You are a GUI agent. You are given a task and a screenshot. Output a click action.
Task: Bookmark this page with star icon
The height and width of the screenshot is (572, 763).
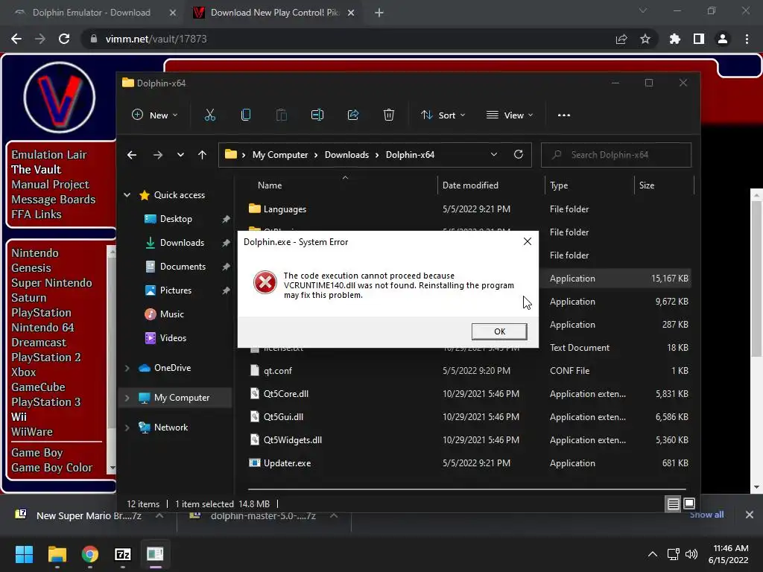tap(645, 39)
